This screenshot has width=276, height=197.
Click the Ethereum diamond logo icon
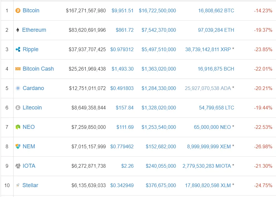tap(18, 30)
